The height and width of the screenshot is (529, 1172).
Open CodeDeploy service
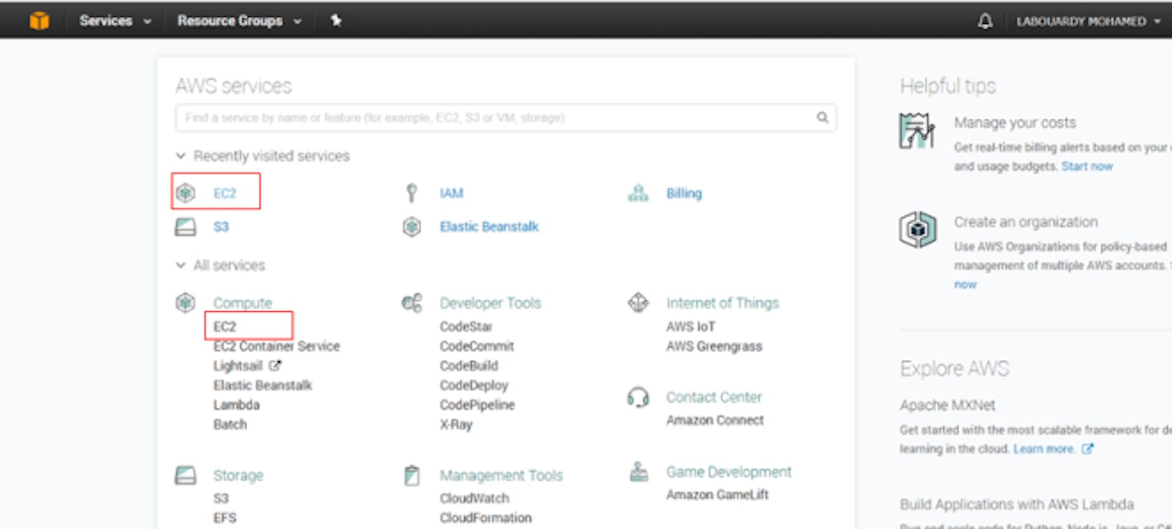point(474,385)
